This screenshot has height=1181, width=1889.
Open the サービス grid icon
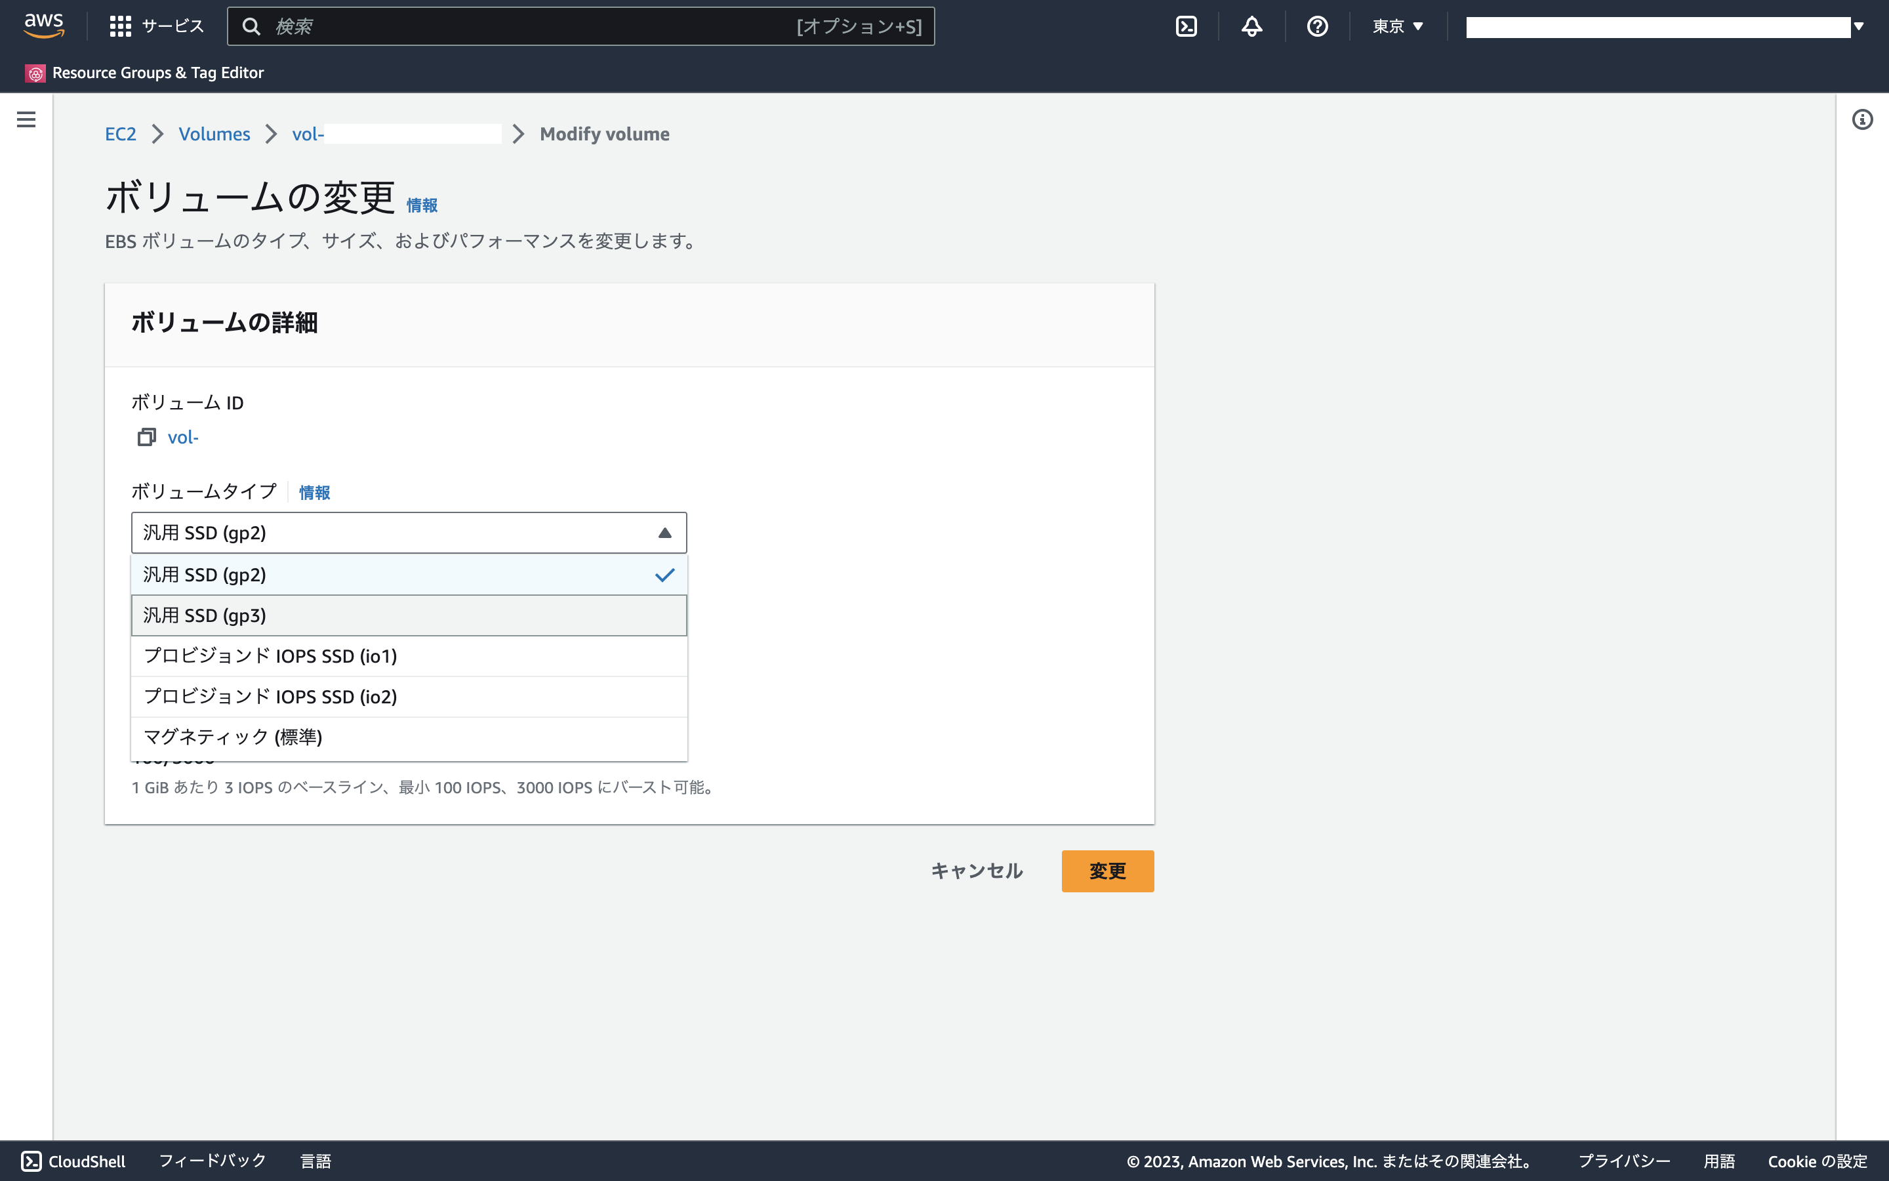click(x=121, y=25)
